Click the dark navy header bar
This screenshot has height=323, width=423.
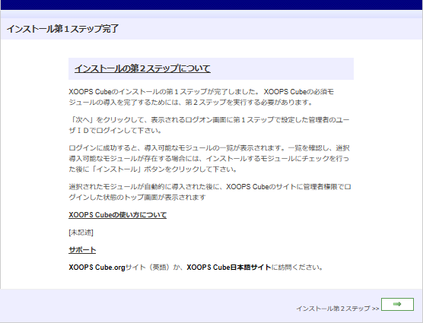211,5
